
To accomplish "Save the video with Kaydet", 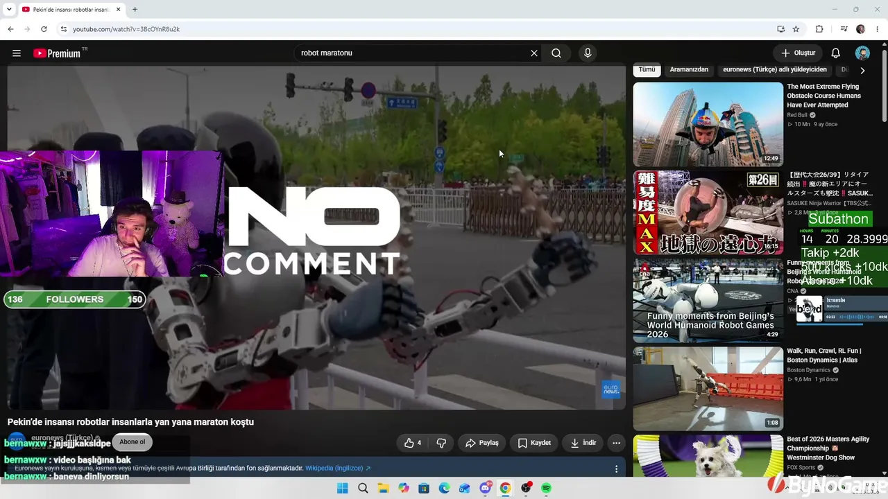I will click(x=534, y=443).
